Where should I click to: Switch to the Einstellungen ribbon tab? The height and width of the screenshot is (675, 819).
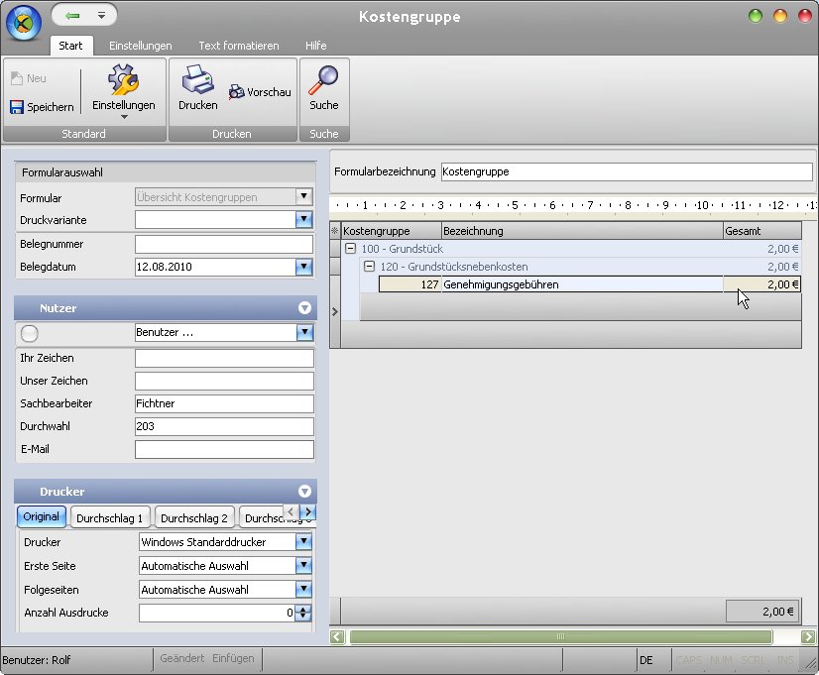[140, 46]
